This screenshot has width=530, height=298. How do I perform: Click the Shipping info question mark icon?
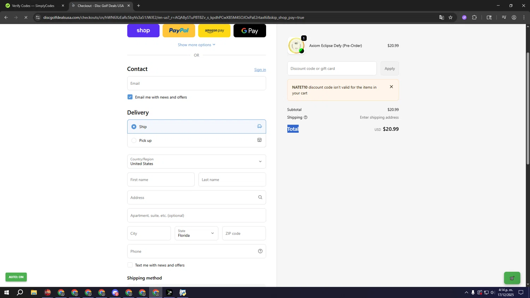306,117
